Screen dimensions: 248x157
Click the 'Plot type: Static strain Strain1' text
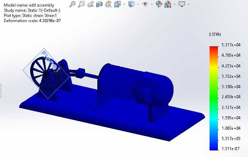click(30, 16)
